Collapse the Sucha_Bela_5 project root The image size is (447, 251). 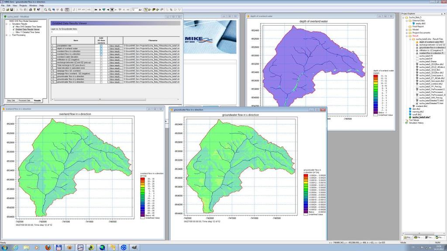(x=403, y=17)
